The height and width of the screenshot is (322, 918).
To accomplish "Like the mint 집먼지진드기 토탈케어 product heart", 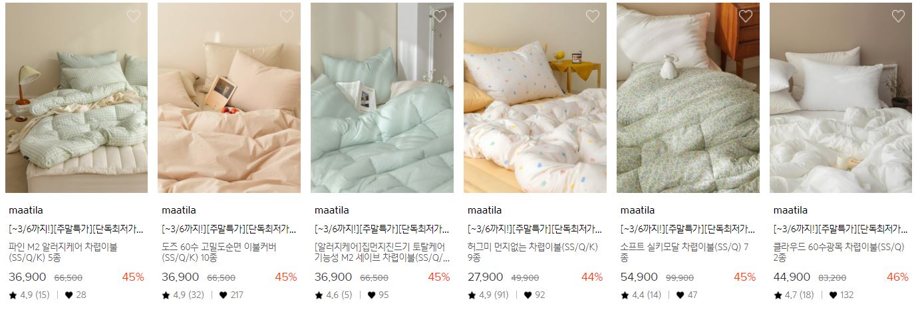I will [x=440, y=17].
